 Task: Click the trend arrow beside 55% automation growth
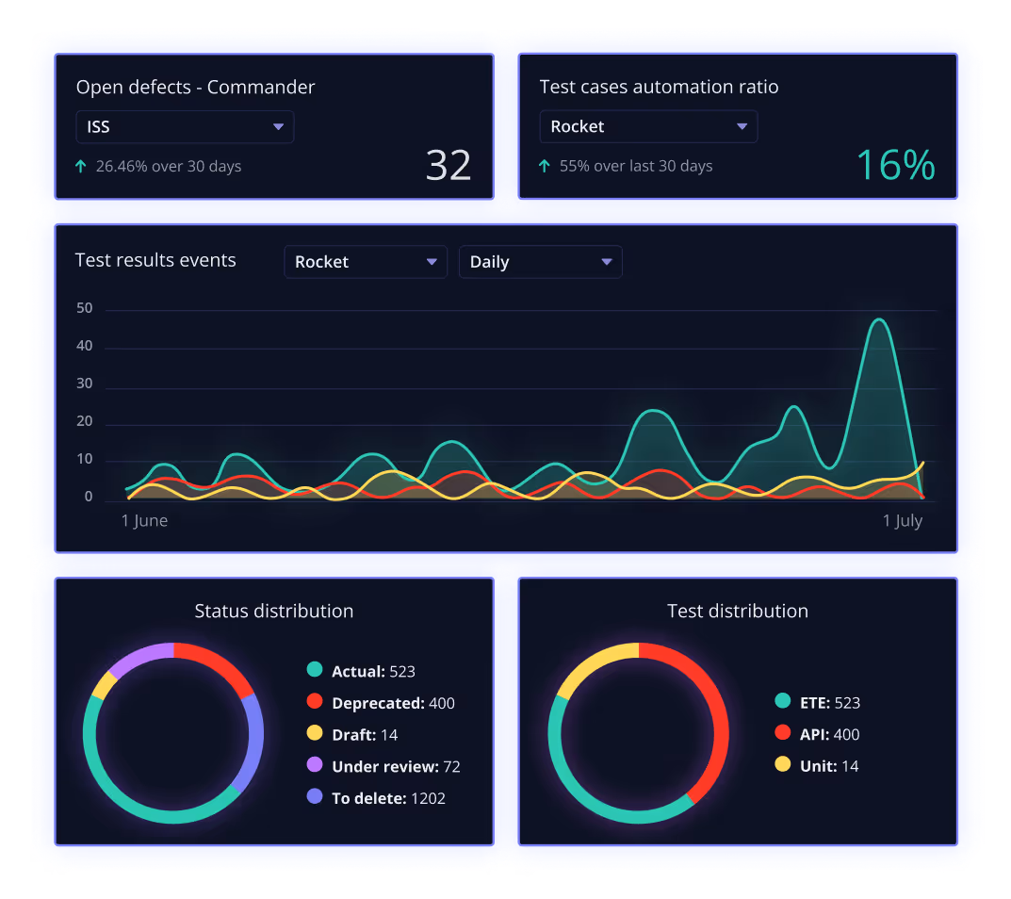[x=544, y=166]
